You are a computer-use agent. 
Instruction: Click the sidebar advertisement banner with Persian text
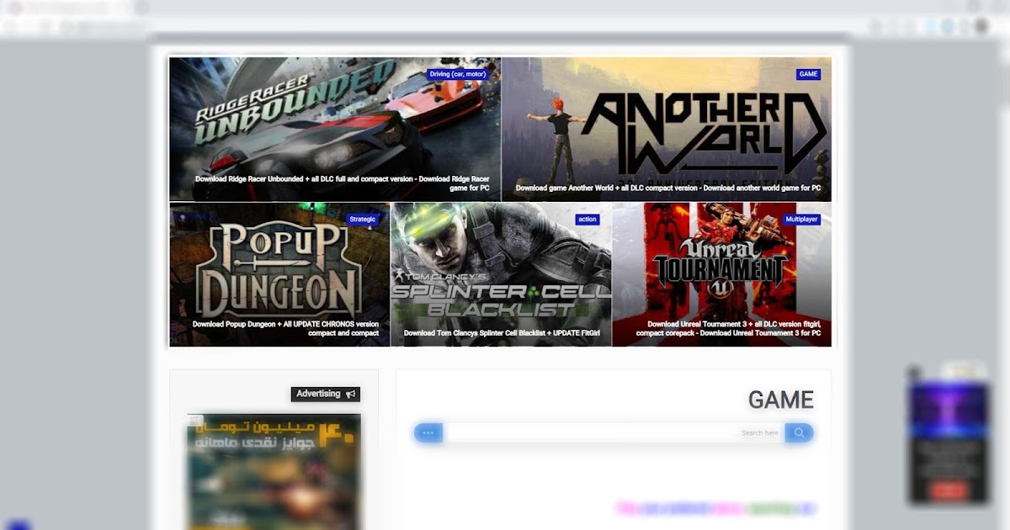coord(274,471)
